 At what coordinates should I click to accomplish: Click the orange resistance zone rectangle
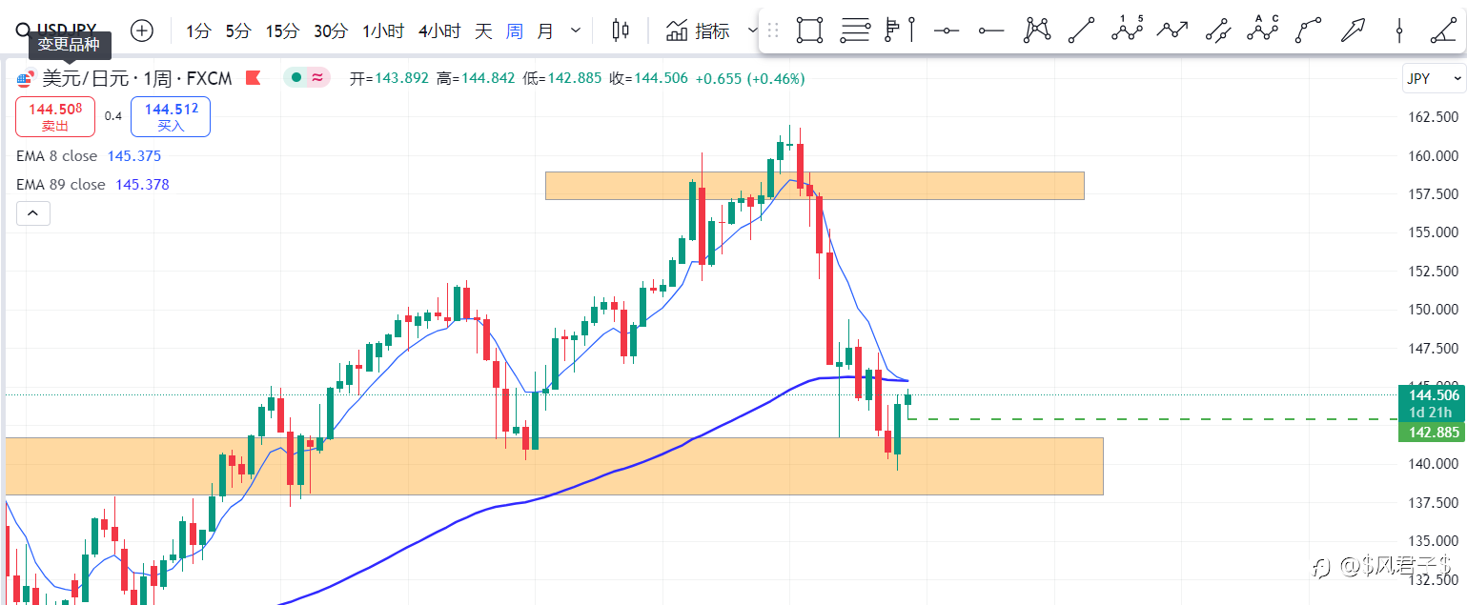814,186
